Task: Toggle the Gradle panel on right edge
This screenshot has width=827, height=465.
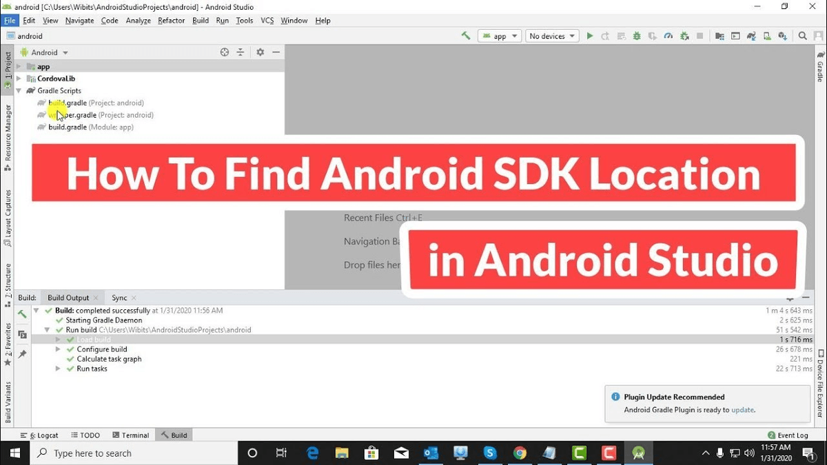Action: point(820,66)
